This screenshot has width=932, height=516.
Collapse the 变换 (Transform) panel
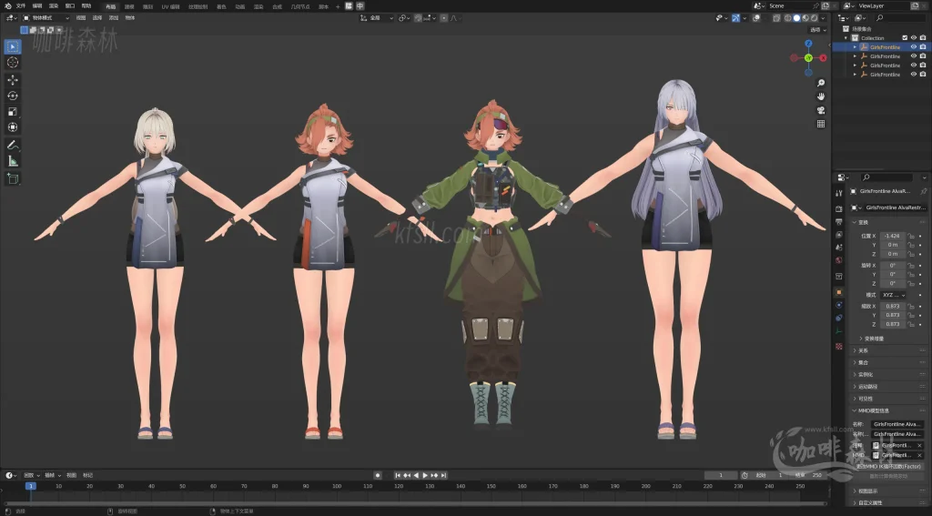[887, 222]
